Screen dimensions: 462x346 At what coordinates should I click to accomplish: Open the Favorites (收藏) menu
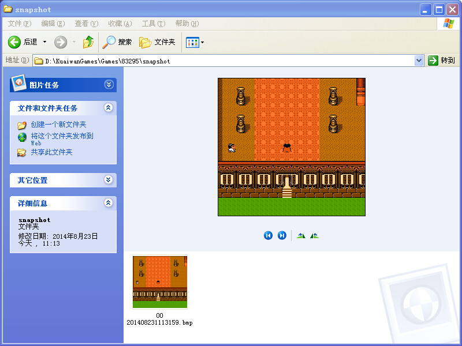point(120,24)
